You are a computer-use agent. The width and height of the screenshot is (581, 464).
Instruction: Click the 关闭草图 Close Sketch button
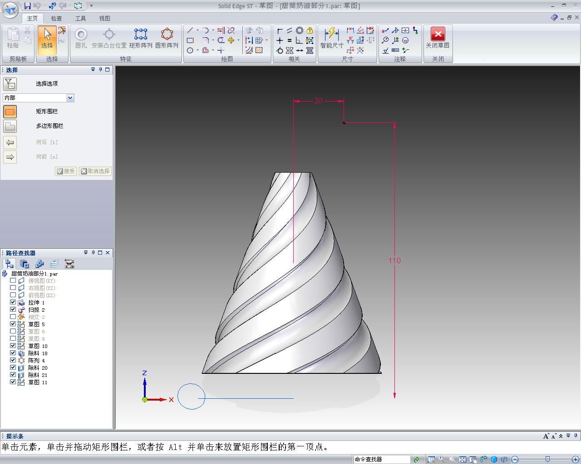[438, 38]
